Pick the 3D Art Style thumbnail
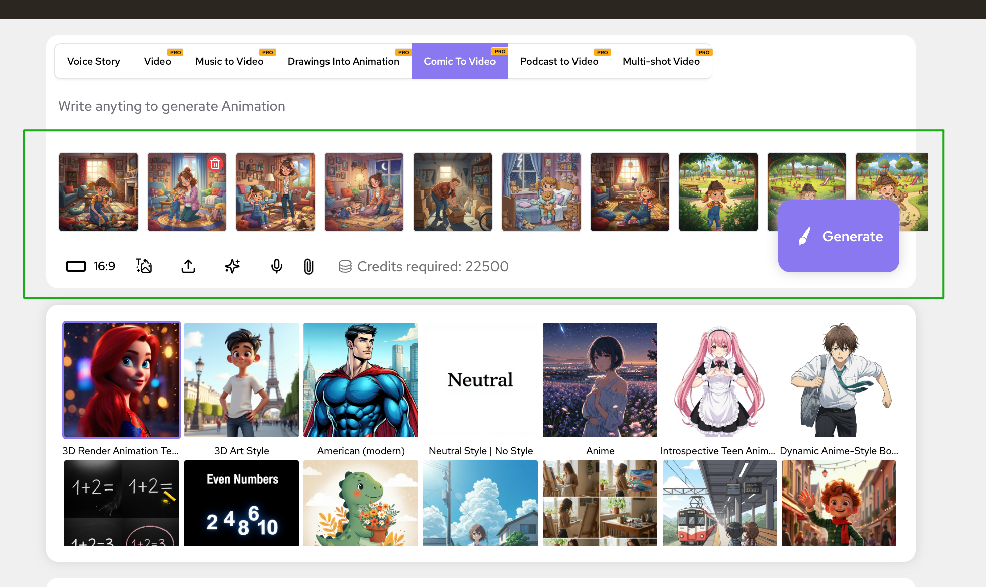Viewport: 987px width, 588px height. 241,380
